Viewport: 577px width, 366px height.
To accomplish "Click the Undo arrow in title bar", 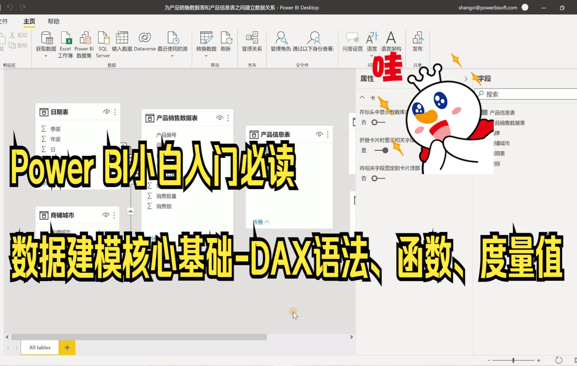I will [10, 7].
